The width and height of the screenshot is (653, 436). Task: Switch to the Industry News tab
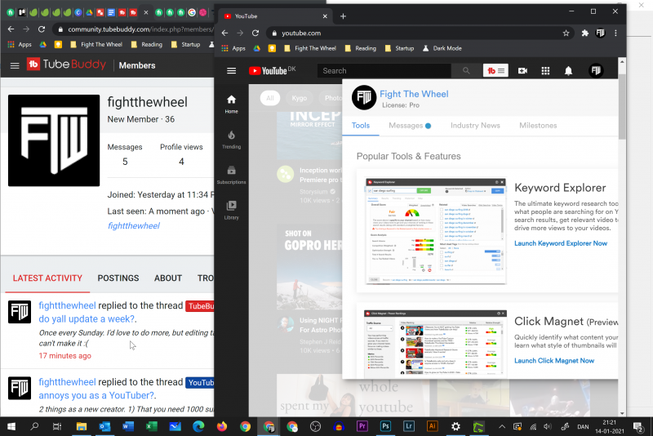475,126
